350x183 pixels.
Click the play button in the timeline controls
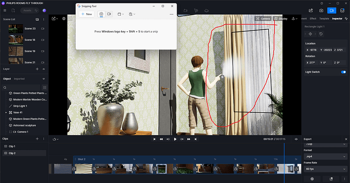tap(175, 139)
